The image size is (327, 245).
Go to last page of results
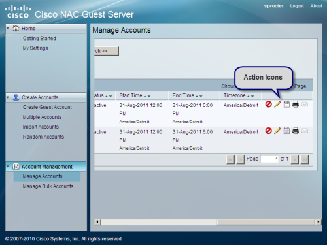305,159
